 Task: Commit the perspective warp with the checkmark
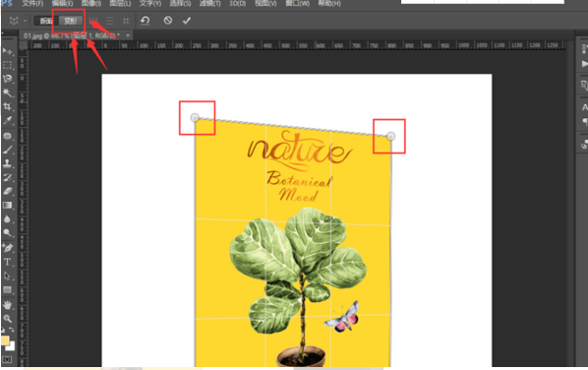point(187,21)
